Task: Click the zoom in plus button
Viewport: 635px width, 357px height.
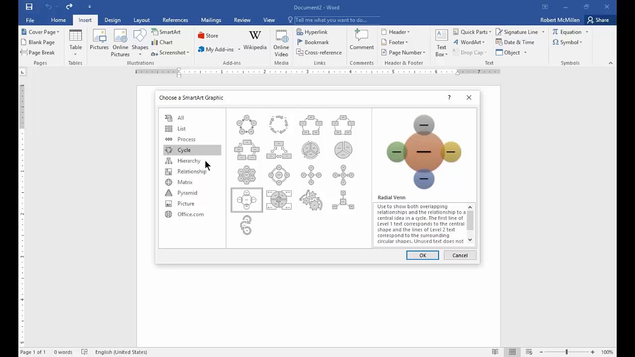Action: 592,352
